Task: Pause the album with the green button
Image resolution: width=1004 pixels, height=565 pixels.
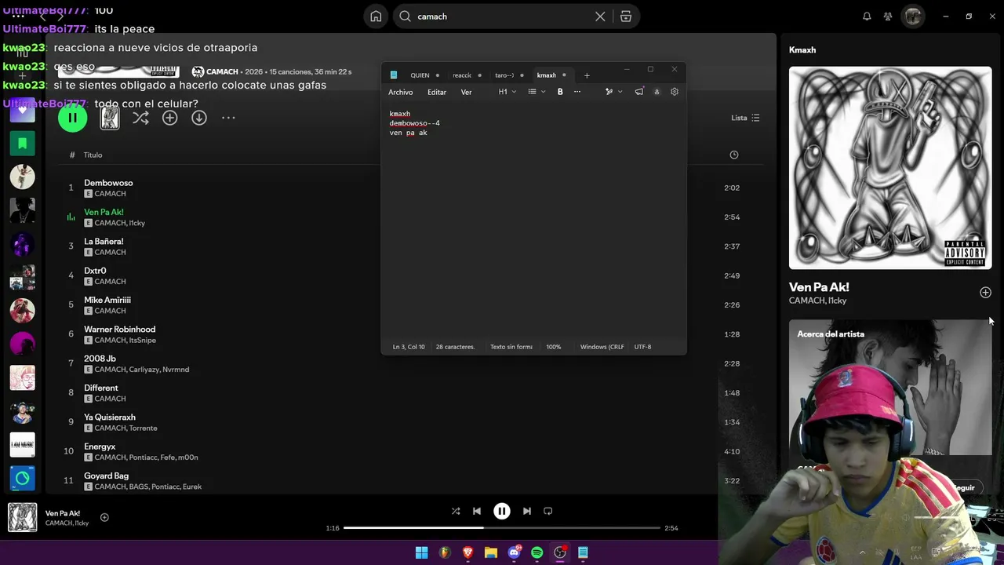Action: 72,118
